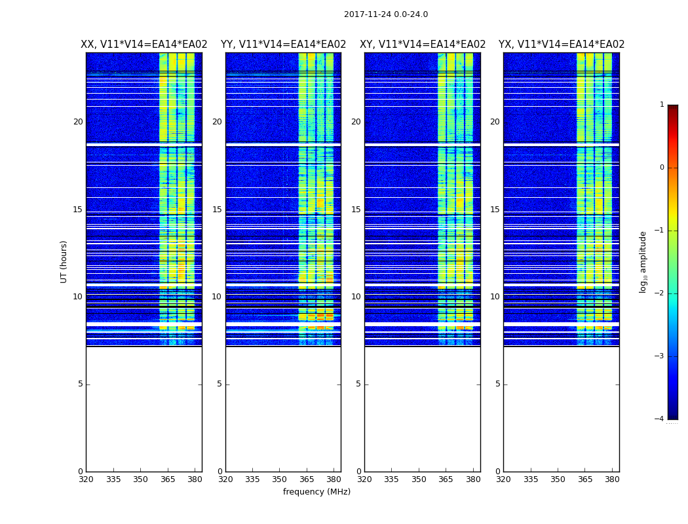Click the colorbar tick label −2
Viewport: 688px width, 524px height.
point(659,293)
